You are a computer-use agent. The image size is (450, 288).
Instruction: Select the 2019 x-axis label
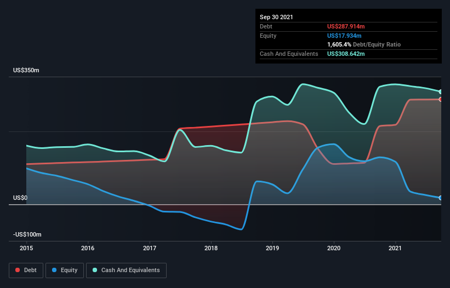click(272, 248)
